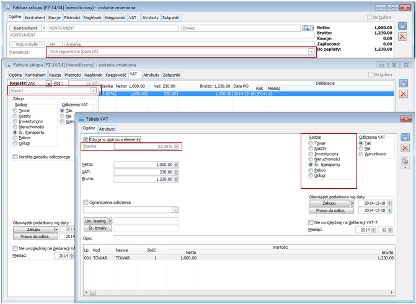416x304 pixels.
Task: Select Koszty type in Tabela VAT
Action: coord(311,149)
